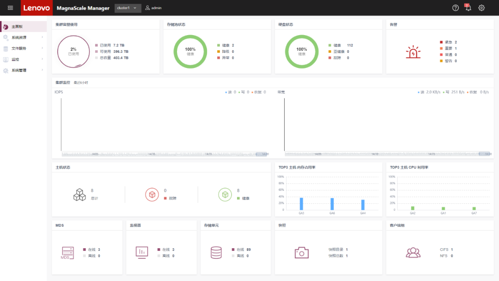
Task: Toggle bandwidth chart 恢复 0 B/s legend
Action: pos(478,92)
